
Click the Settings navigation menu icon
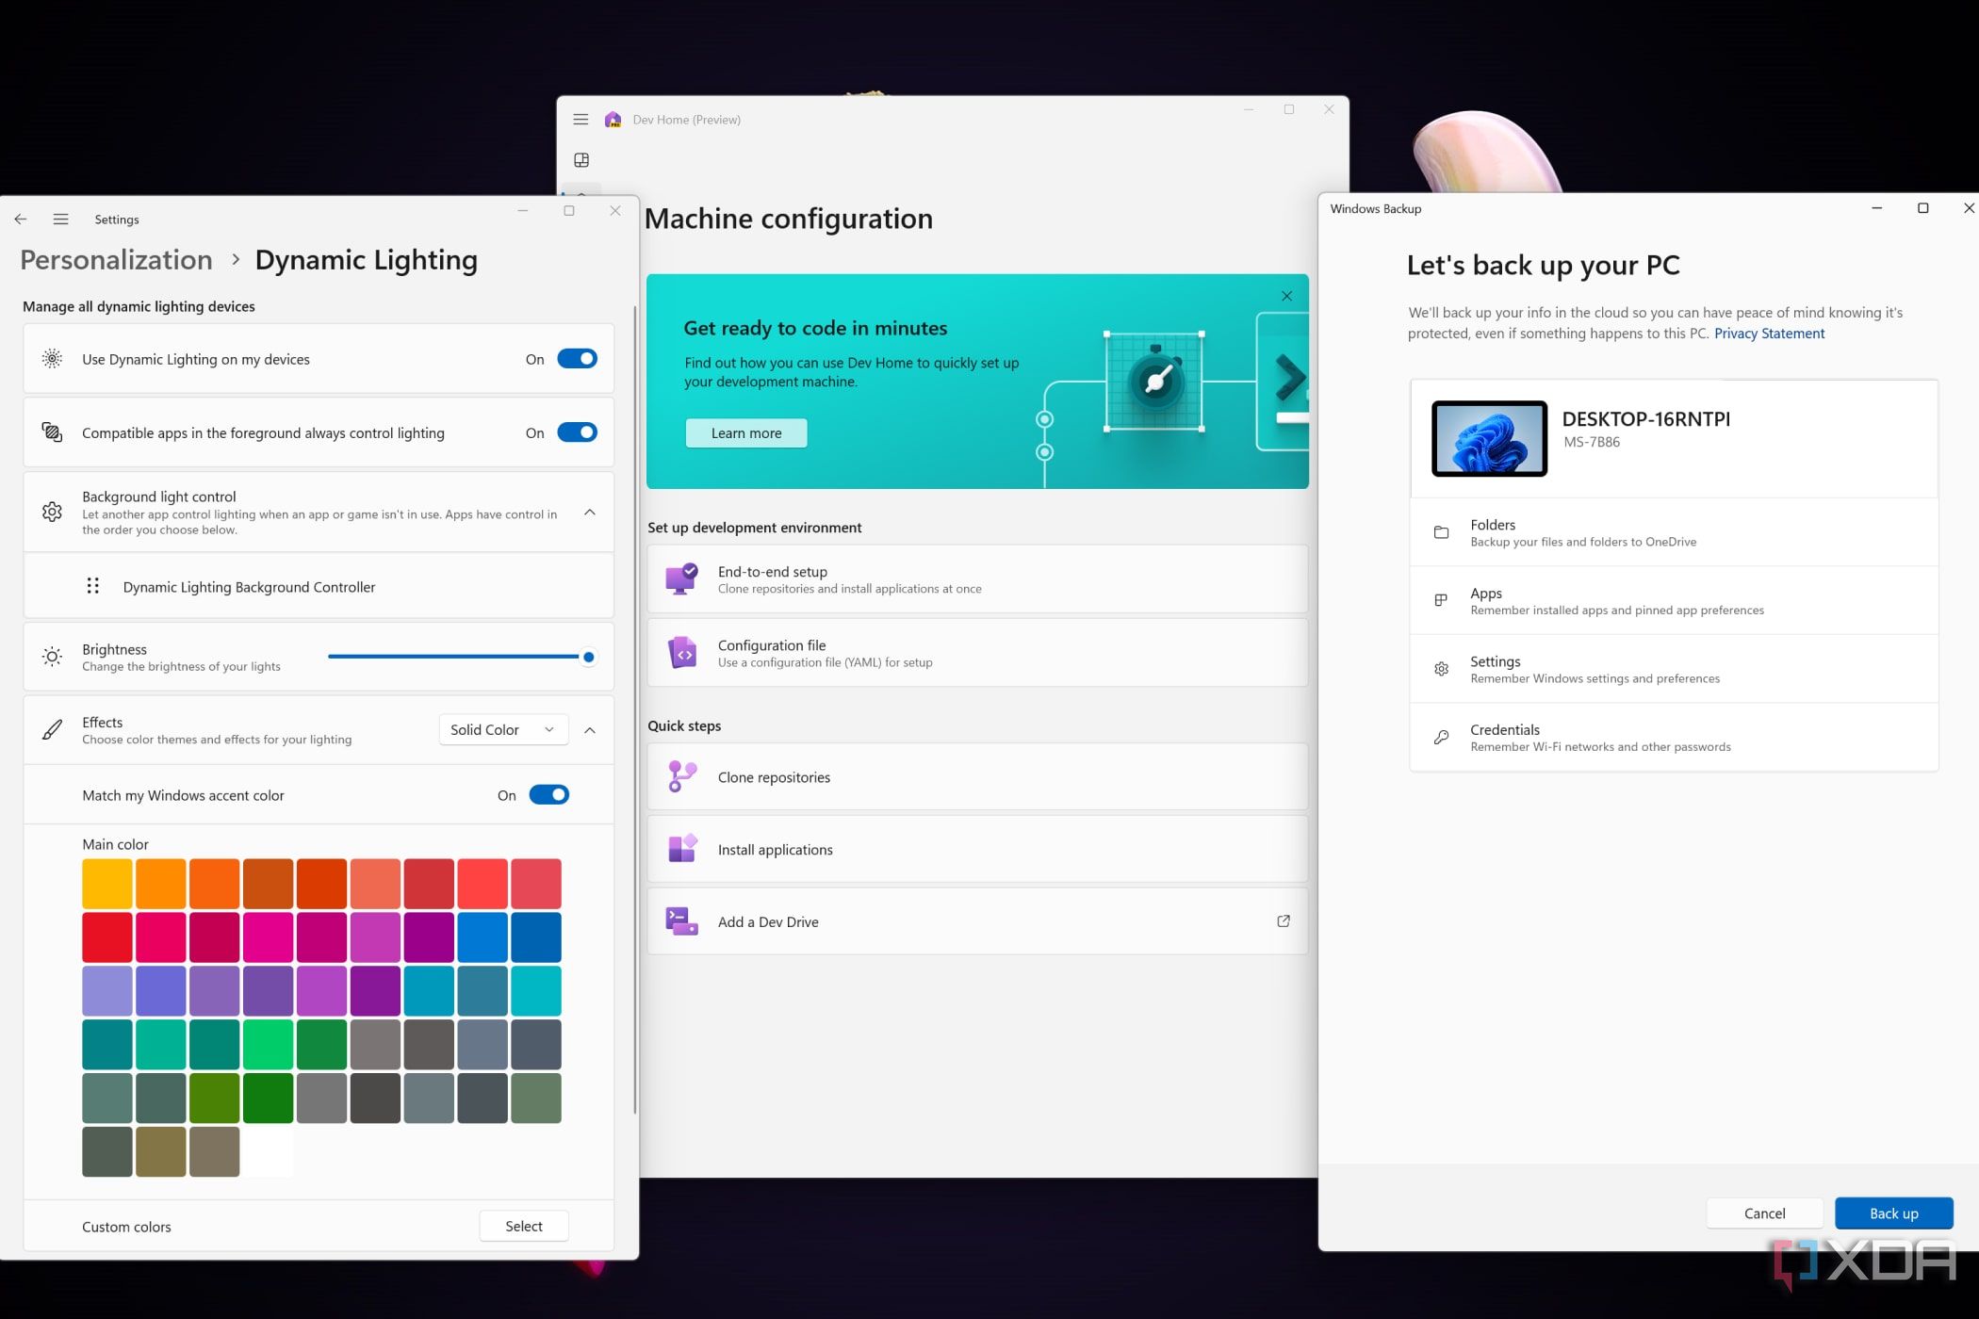coord(60,220)
